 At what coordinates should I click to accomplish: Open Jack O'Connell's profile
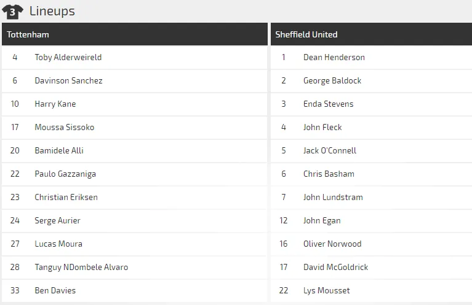point(330,150)
